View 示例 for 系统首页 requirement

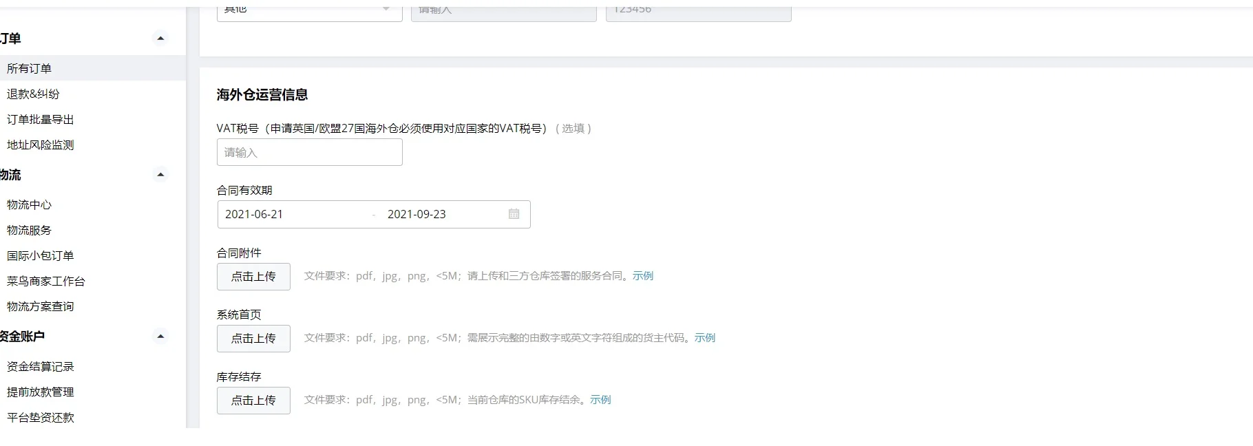pos(705,337)
